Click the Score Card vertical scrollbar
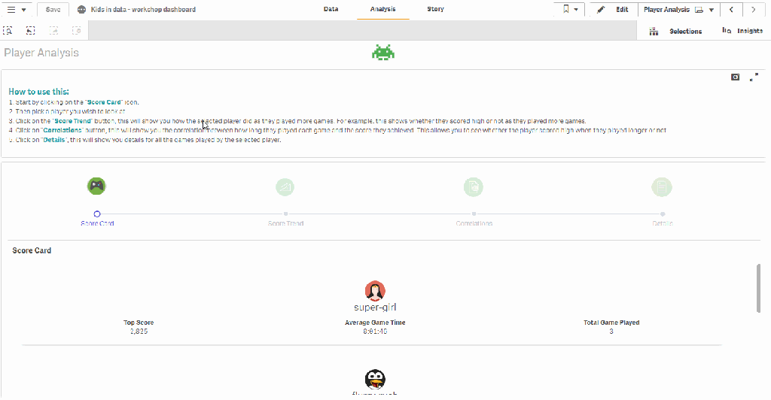The height and width of the screenshot is (400, 771). click(758, 287)
